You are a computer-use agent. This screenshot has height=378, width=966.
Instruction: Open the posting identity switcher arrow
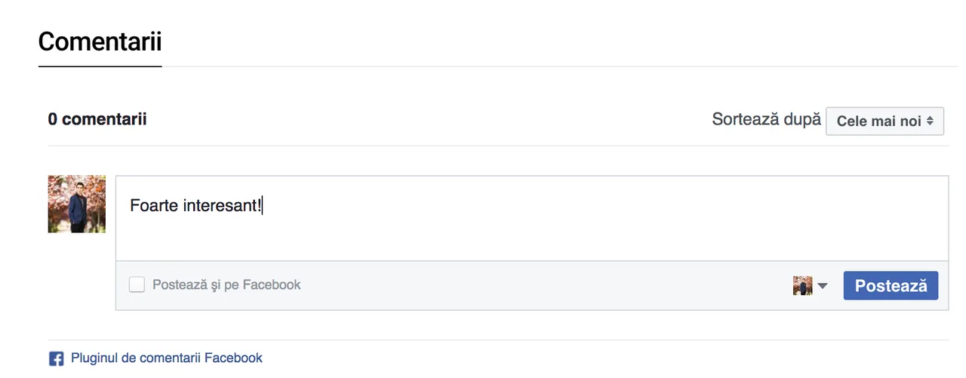point(822,286)
